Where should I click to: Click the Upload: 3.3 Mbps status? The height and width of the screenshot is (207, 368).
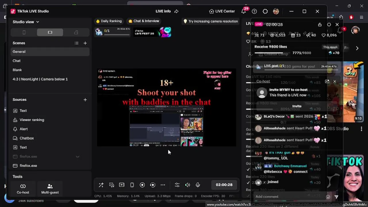158,196
